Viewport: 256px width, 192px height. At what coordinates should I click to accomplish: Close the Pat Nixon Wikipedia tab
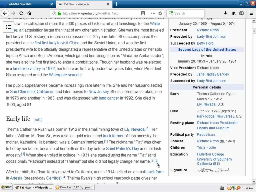tap(108, 4)
